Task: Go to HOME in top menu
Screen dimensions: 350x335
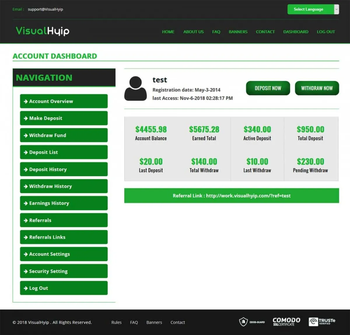Action: point(168,32)
